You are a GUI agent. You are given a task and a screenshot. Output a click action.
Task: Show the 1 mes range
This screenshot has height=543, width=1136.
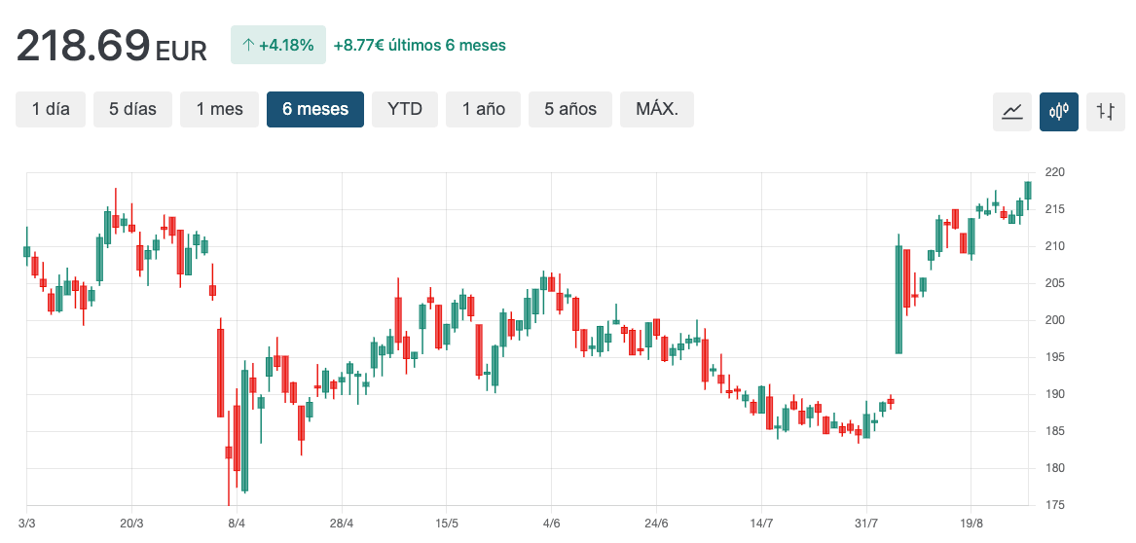(219, 109)
